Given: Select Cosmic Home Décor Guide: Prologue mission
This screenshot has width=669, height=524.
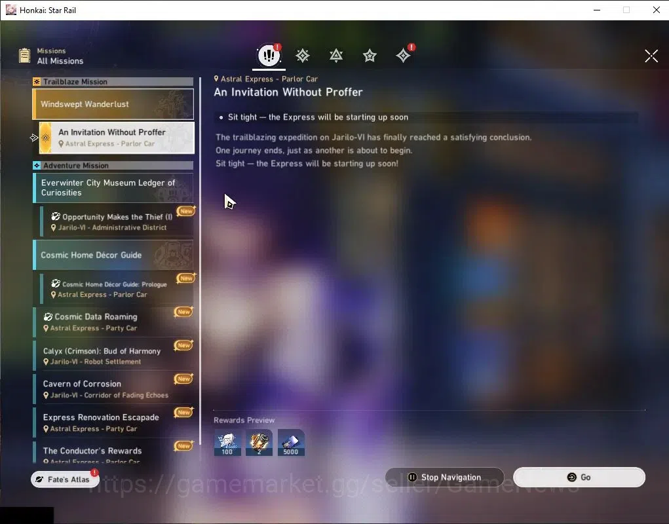Looking at the screenshot, I should [117, 289].
